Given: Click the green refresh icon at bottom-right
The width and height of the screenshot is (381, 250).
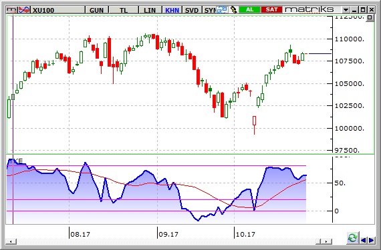Looking at the screenshot, I should 352,238.
